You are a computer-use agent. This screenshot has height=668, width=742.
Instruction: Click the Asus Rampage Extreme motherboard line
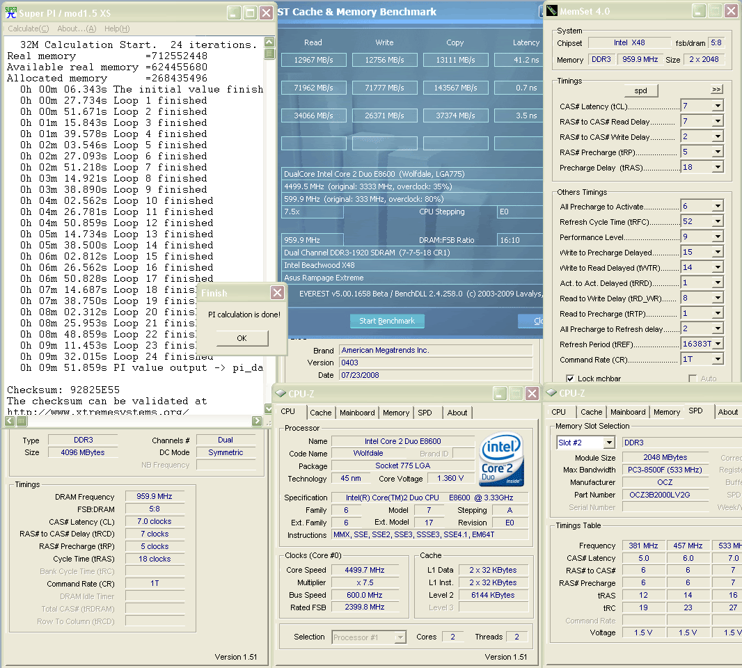413,278
